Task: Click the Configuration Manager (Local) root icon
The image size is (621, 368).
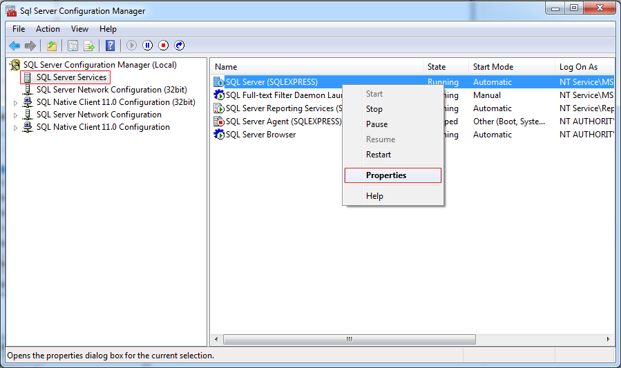Action: click(15, 65)
